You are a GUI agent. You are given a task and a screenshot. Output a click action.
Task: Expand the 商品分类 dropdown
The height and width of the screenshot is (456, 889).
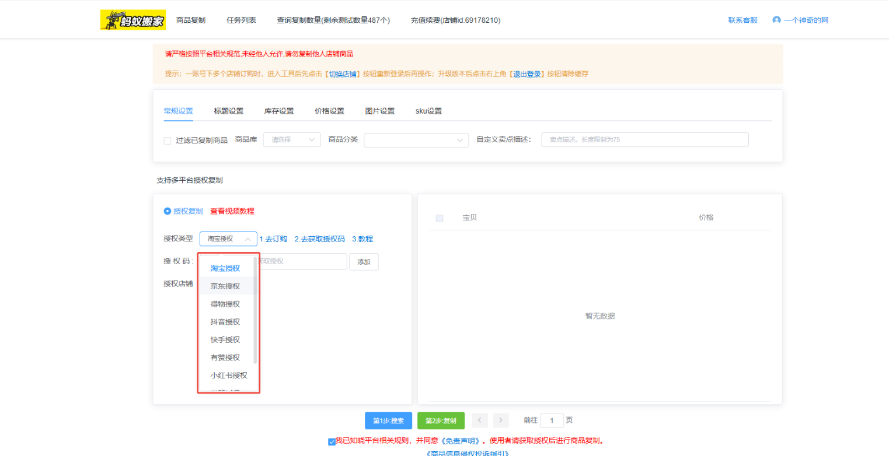[x=416, y=140]
